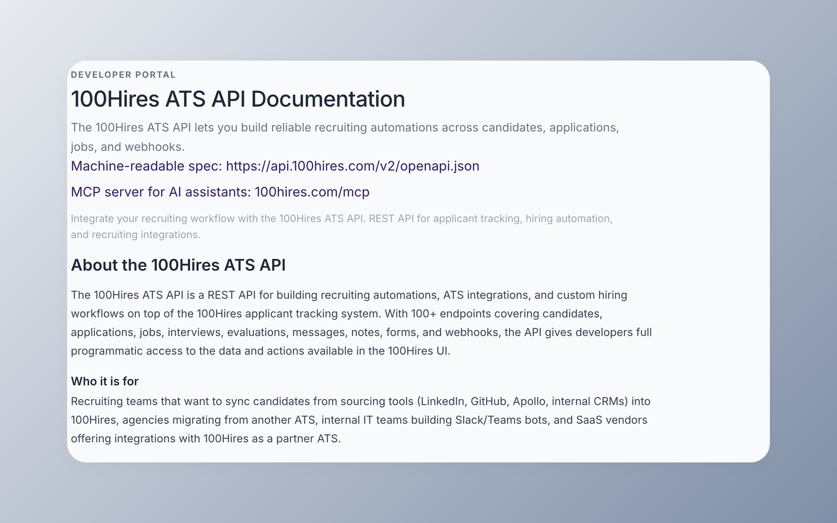837x523 pixels.
Task: Open the MCP server 100hires.com/mcp link
Action: click(x=220, y=192)
